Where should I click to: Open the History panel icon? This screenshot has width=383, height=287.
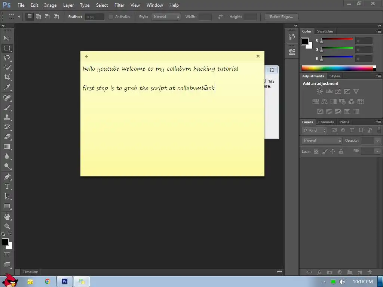pyautogui.click(x=292, y=37)
